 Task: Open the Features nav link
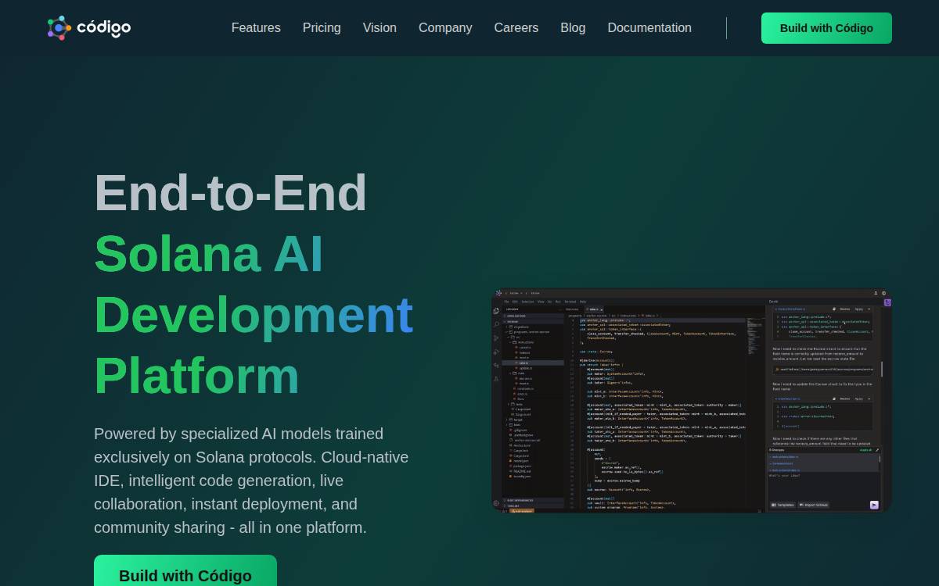click(256, 28)
